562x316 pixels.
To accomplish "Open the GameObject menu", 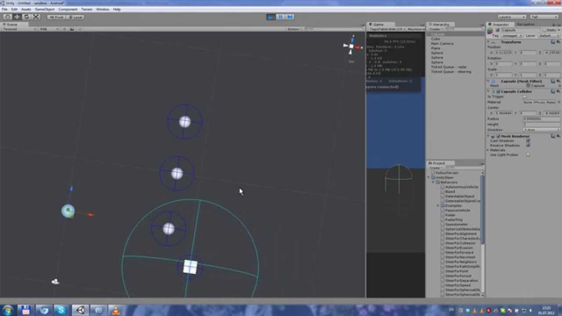I will [x=45, y=9].
